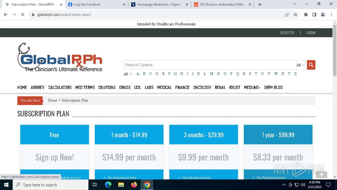Select the 1 month - $14.99 plan
The height and width of the screenshot is (190, 337).
tap(129, 135)
